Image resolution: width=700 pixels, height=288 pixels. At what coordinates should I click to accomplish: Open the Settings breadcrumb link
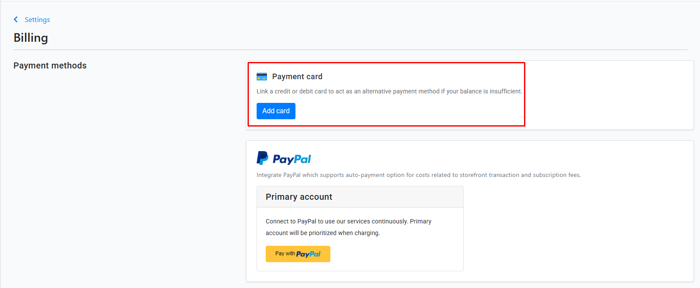click(x=37, y=19)
